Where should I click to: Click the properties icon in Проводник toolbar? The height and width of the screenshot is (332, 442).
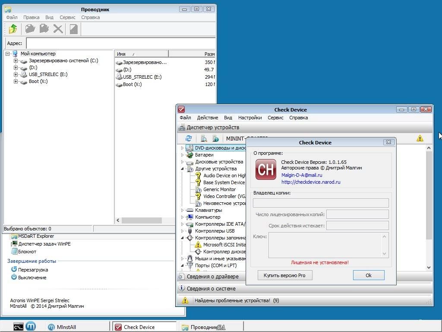[x=73, y=29]
